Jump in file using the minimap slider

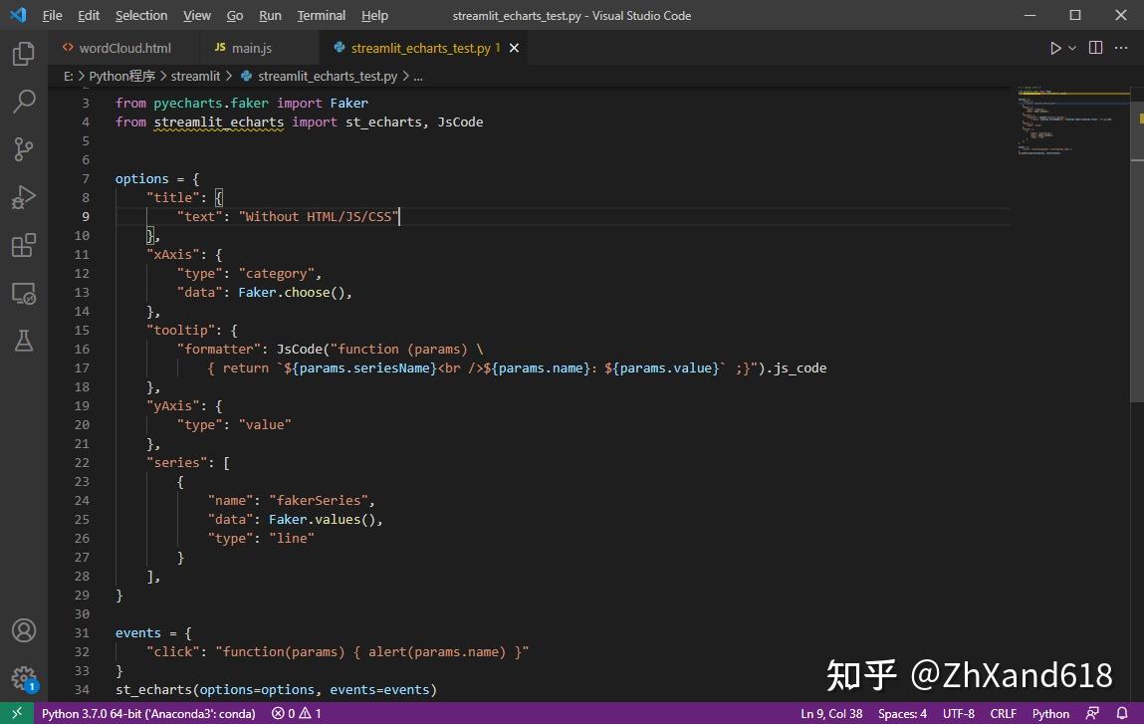coord(1073,120)
